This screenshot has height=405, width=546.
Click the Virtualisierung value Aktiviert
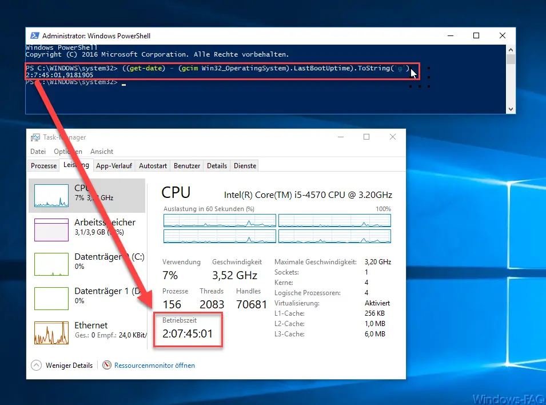pyautogui.click(x=377, y=303)
